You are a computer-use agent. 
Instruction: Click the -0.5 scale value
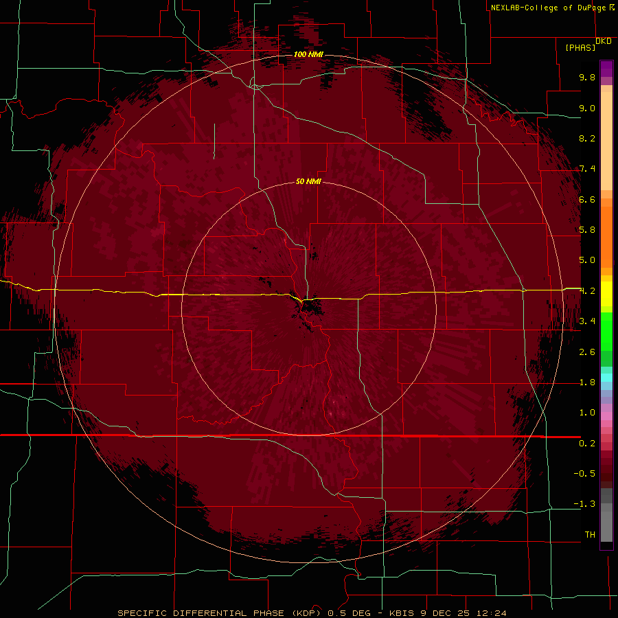coord(584,473)
